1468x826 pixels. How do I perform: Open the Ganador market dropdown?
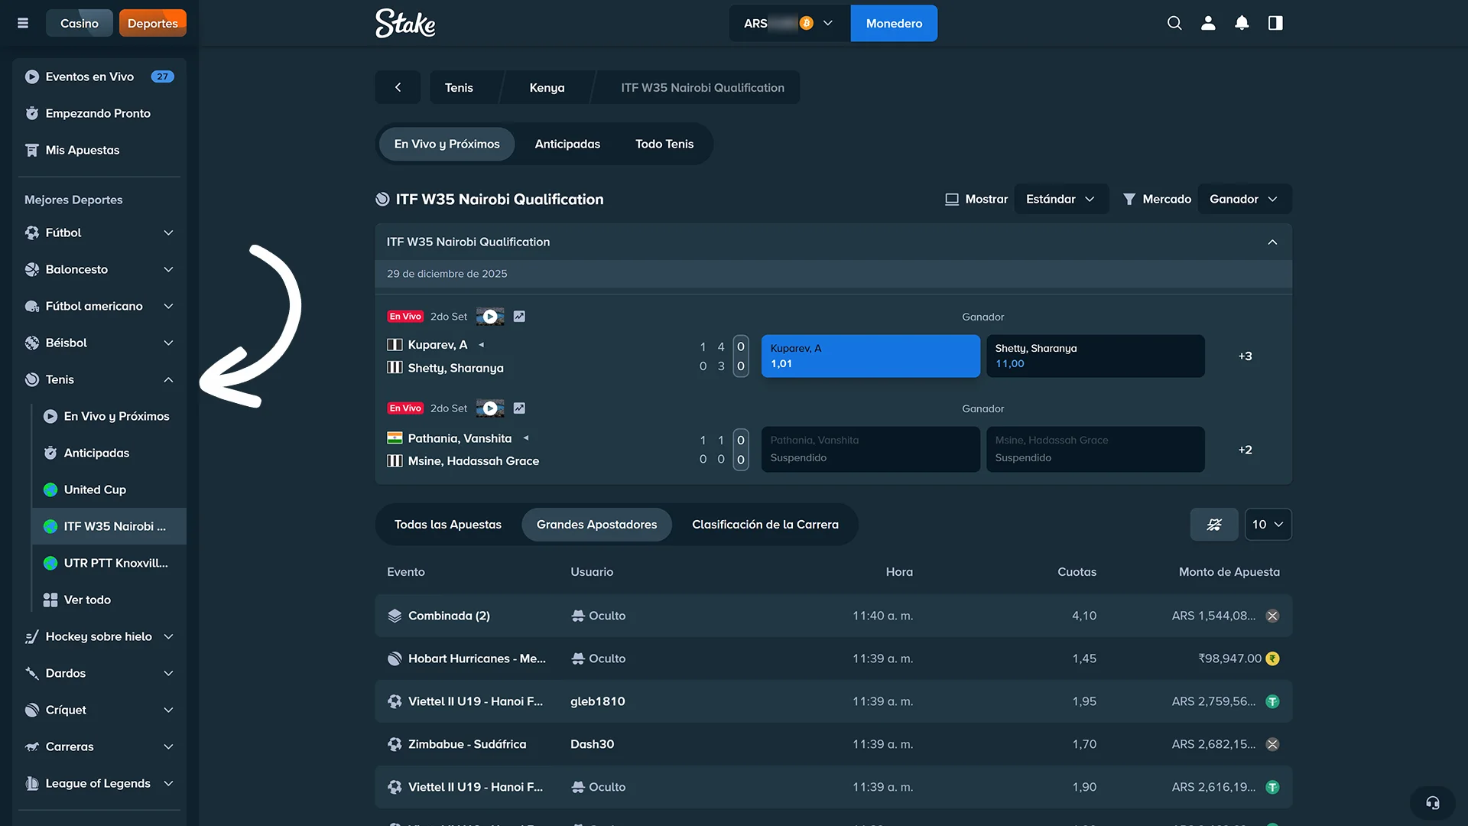pyautogui.click(x=1243, y=199)
